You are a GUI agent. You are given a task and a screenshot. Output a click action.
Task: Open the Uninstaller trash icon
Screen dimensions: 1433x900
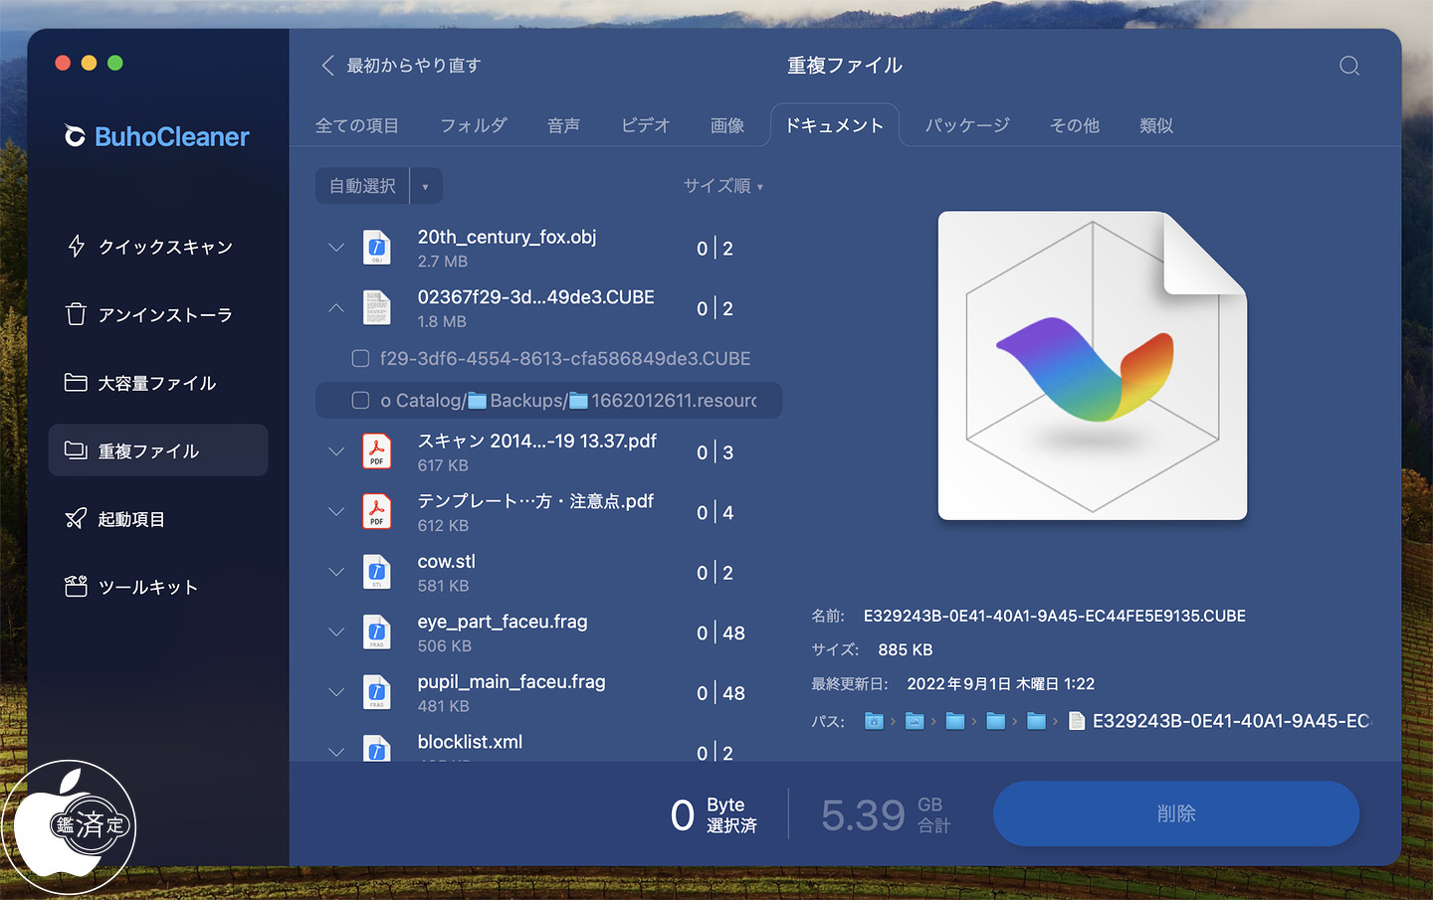pyautogui.click(x=76, y=314)
